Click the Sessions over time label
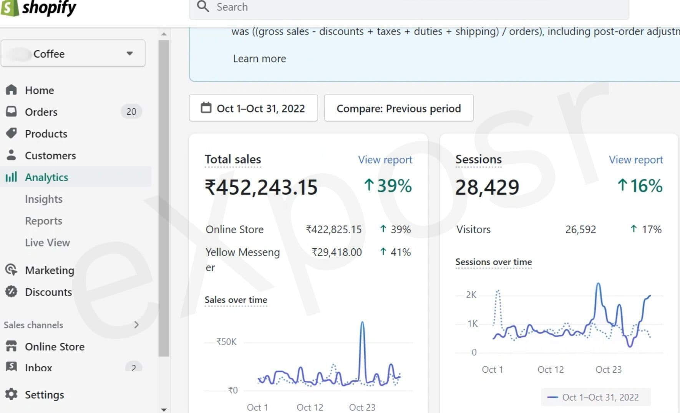The height and width of the screenshot is (413, 680). click(494, 262)
